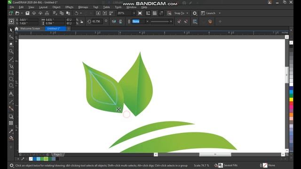Expand the Snap To dropdown
Viewport: 301px width, 169px height.
click(187, 13)
